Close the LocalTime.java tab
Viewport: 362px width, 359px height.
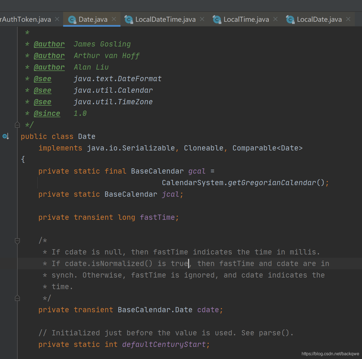pos(275,19)
